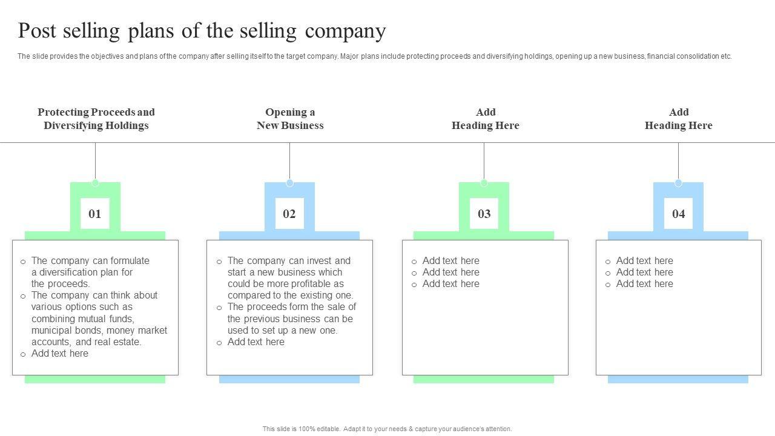The width and height of the screenshot is (775, 436).
Task: Click the slide title 'Post selling plans'
Action: (x=202, y=30)
